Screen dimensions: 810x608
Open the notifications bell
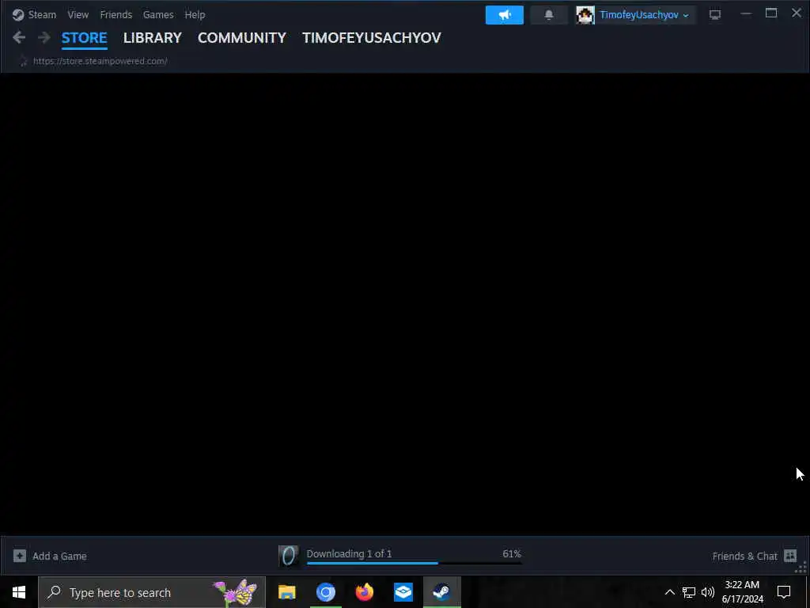point(549,15)
